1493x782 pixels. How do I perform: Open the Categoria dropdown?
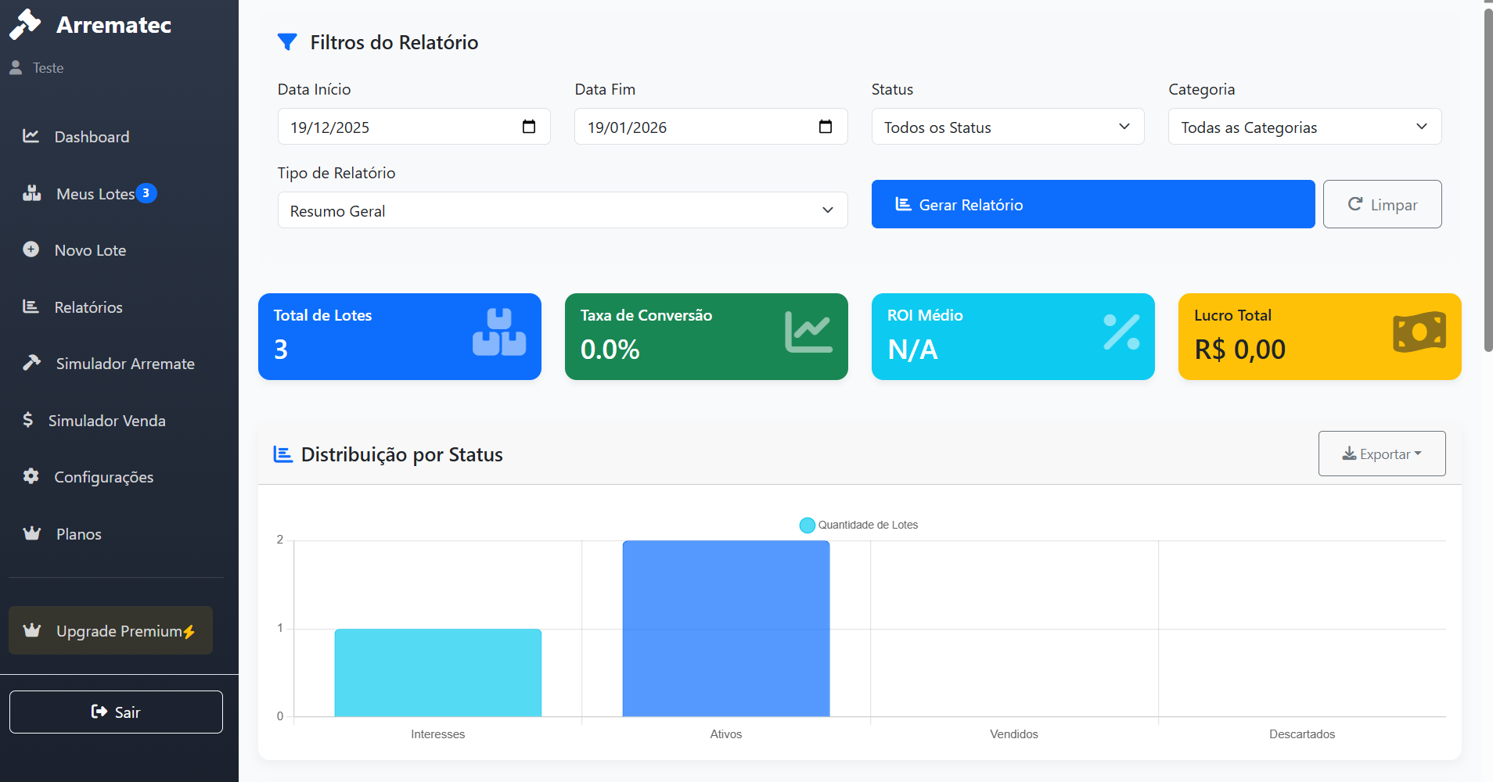point(1304,127)
